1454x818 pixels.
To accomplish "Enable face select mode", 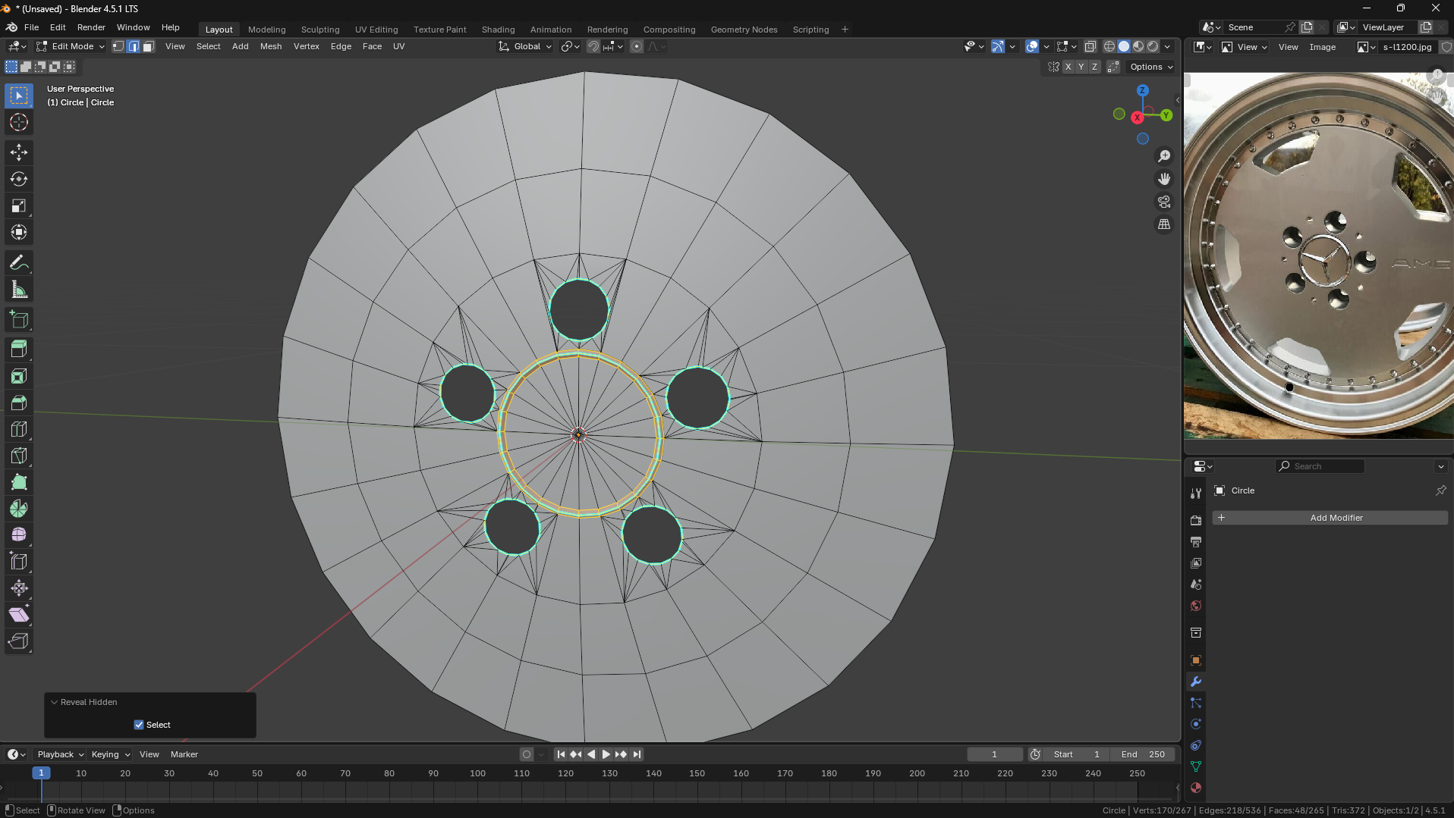I will [x=149, y=46].
